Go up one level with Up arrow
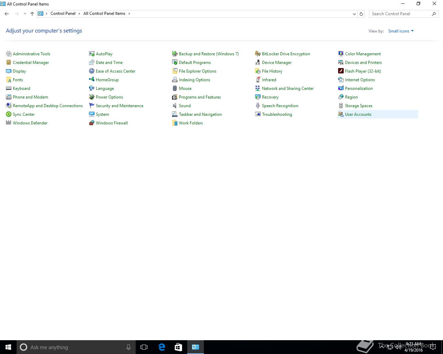443x354 pixels. coord(32,14)
